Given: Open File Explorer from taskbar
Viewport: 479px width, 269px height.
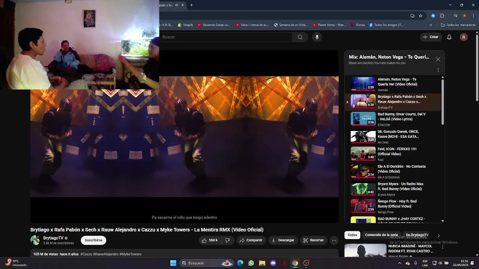Looking at the screenshot, I should [262, 263].
